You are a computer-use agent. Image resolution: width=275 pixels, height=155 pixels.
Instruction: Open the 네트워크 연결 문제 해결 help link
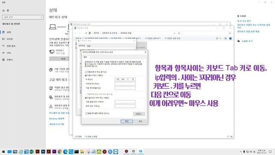248,31
